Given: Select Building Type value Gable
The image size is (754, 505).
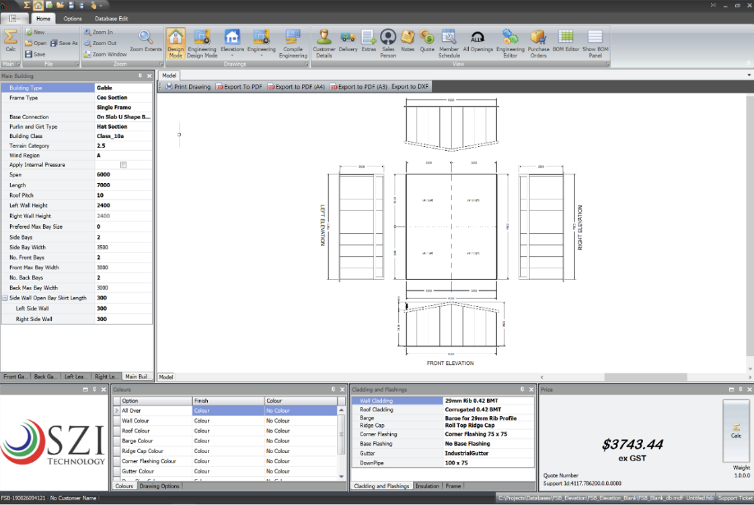Looking at the screenshot, I should [x=123, y=88].
